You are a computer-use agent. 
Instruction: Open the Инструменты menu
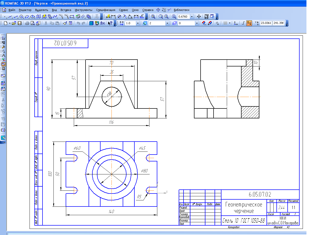point(83,10)
